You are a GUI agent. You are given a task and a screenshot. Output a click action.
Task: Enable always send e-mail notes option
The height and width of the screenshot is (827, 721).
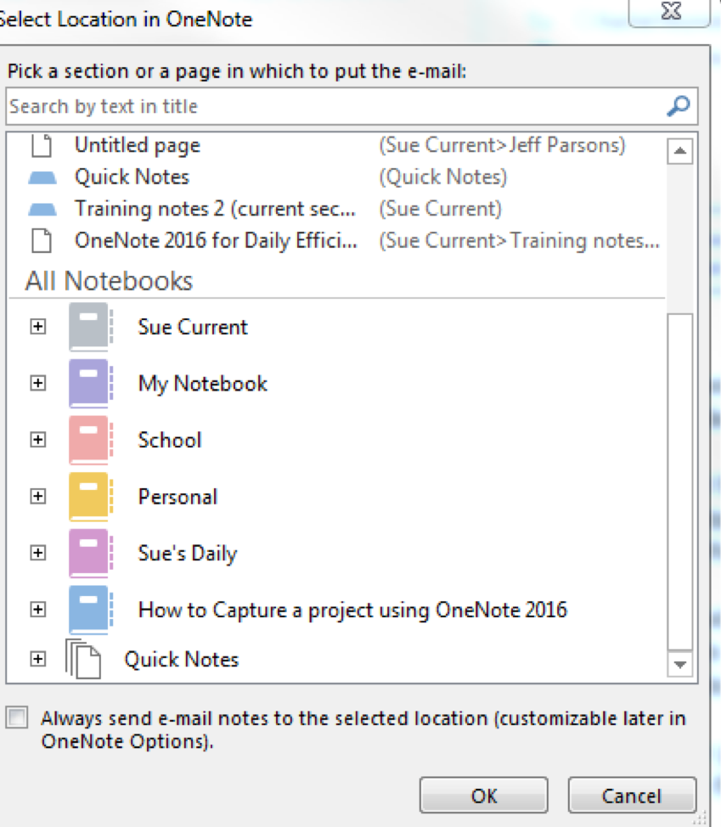pos(17,717)
